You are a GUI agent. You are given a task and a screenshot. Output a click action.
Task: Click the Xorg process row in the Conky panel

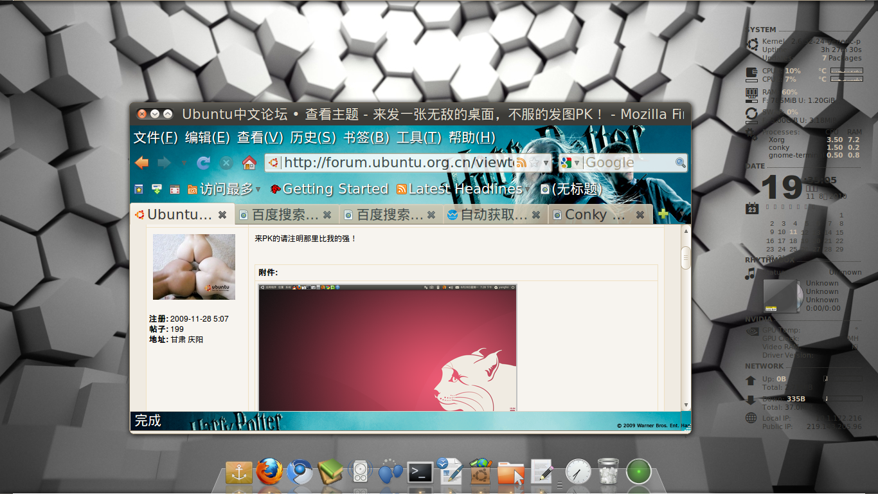coord(814,140)
